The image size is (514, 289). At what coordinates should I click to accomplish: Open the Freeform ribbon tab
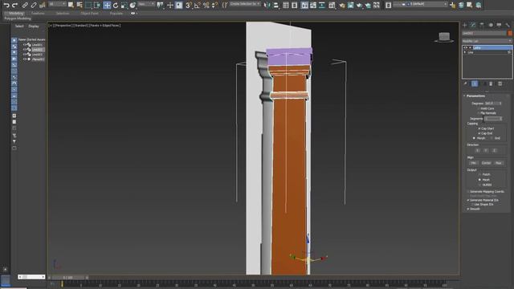(38, 14)
